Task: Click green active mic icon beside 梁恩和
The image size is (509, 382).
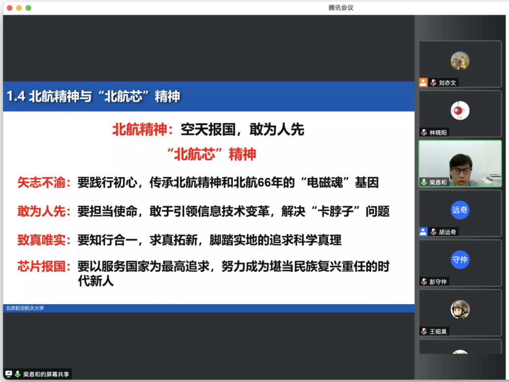Action: (x=424, y=182)
